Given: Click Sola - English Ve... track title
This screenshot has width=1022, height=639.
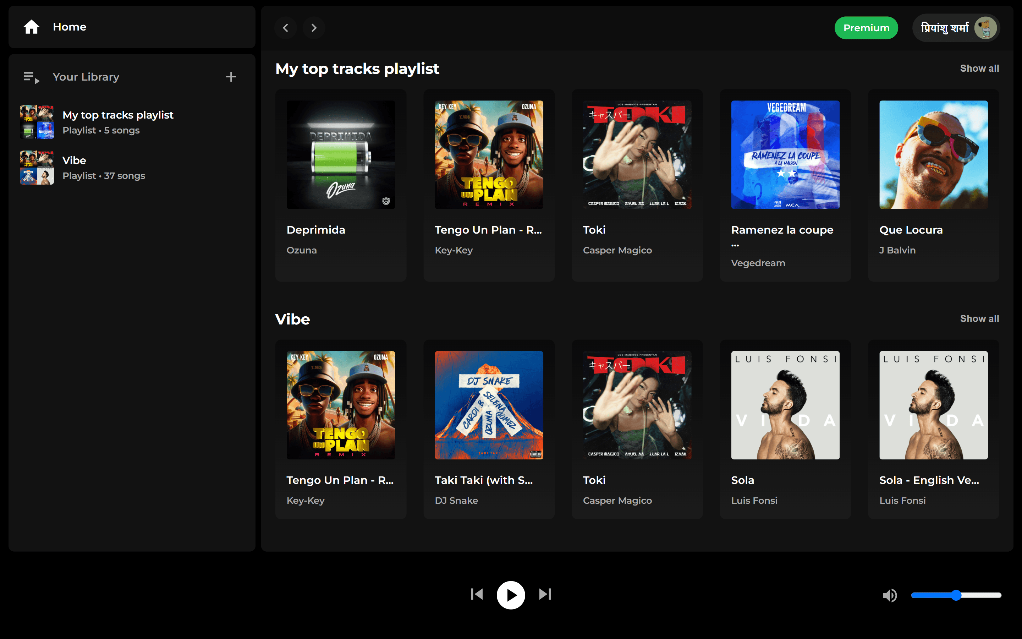Looking at the screenshot, I should point(929,480).
